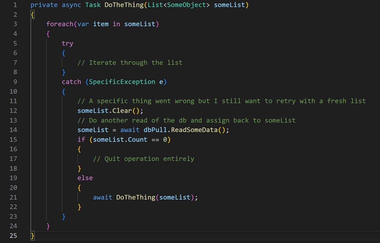
Task: Click line number 1 in the gutter
Action: [x=15, y=5]
